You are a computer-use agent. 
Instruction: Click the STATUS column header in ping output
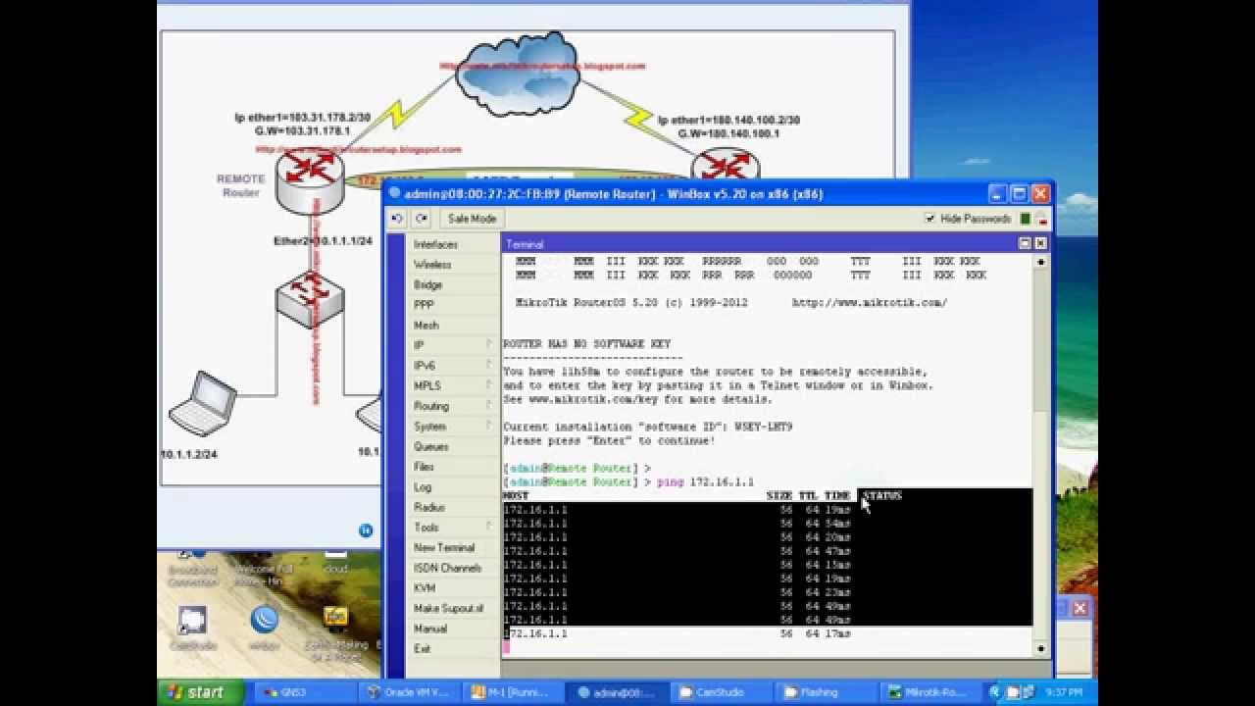(x=882, y=495)
